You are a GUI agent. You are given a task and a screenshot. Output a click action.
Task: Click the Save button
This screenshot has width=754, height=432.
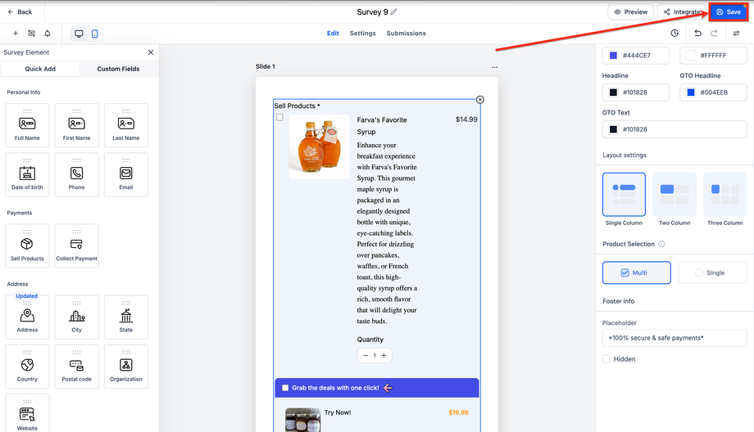click(x=729, y=12)
